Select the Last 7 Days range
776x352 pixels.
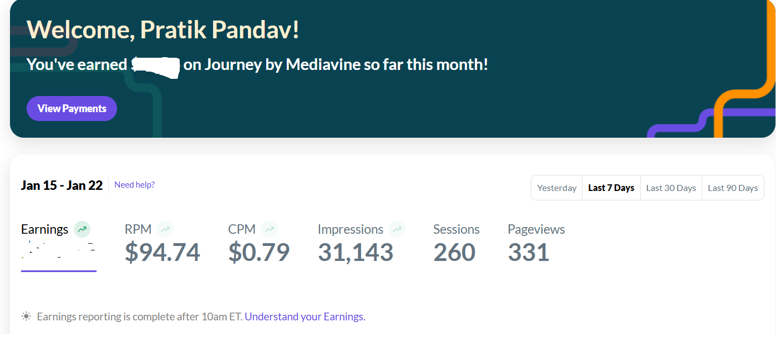point(611,188)
